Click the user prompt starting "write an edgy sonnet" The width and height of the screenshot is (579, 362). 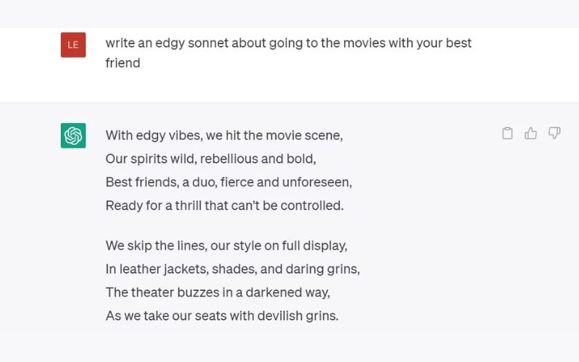tap(288, 43)
